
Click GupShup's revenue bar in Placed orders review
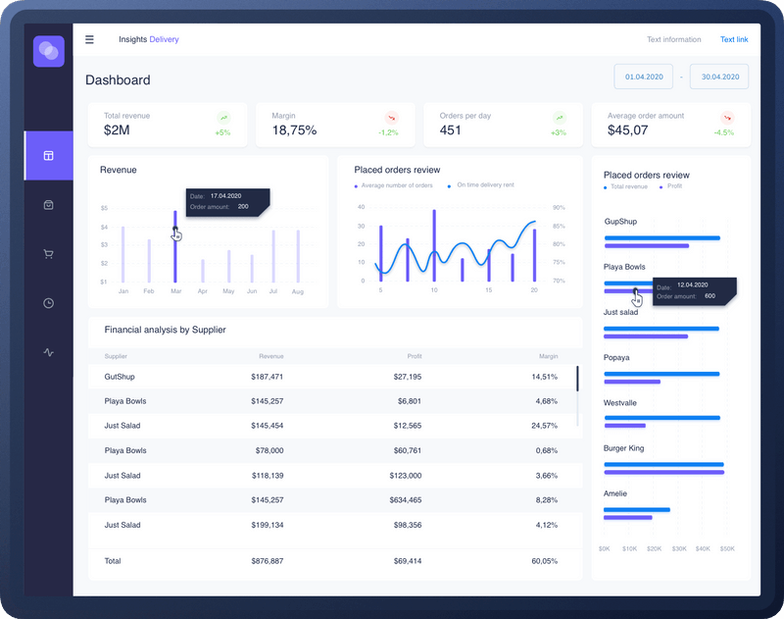(661, 236)
